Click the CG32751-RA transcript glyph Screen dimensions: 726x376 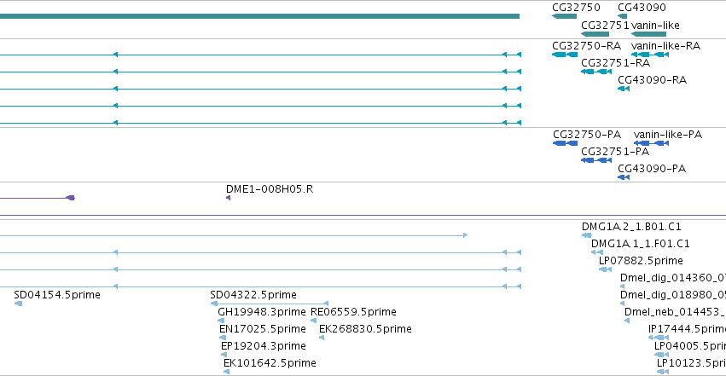point(596,72)
